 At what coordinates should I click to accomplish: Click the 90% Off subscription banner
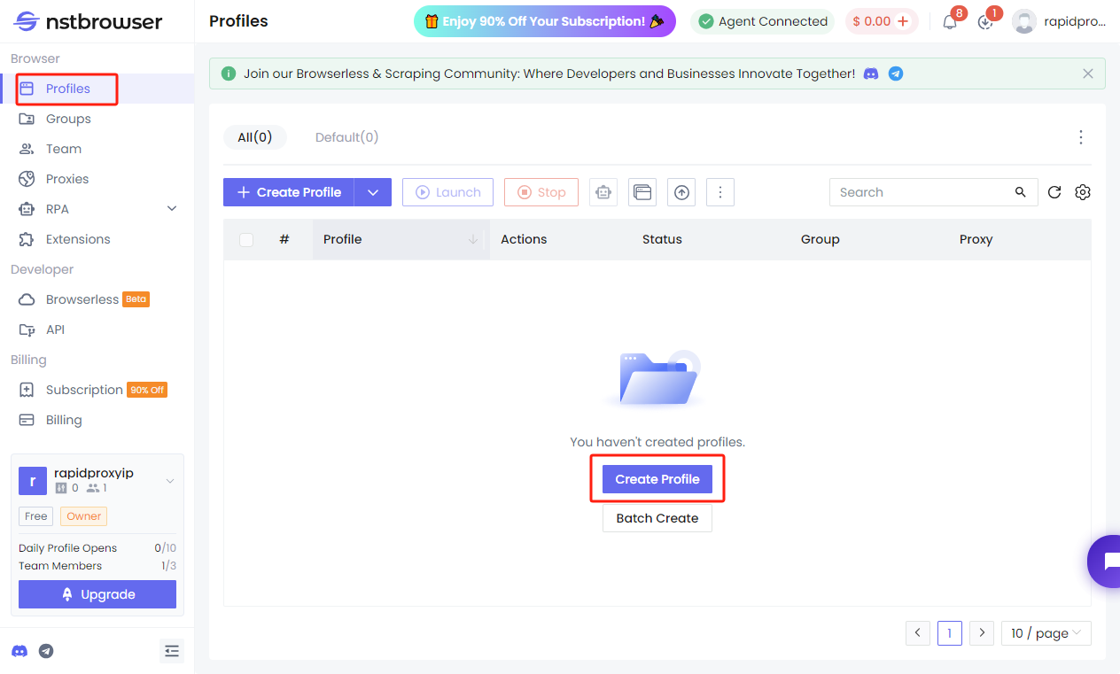click(544, 21)
